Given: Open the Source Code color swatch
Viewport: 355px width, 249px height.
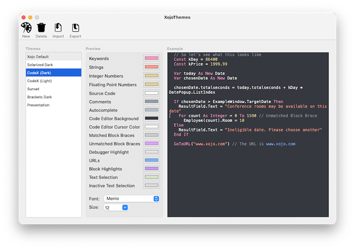Looking at the screenshot, I should point(151,93).
